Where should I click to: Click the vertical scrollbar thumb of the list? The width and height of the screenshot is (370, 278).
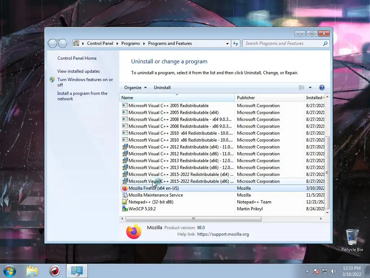[x=327, y=173]
